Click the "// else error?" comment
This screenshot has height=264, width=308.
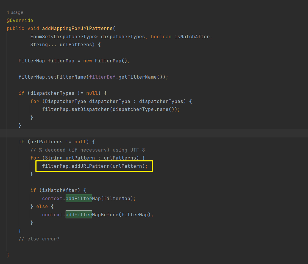[x=39, y=239]
